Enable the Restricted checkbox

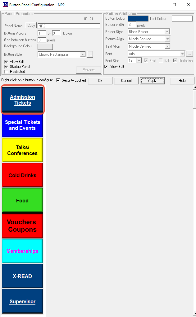[6, 72]
